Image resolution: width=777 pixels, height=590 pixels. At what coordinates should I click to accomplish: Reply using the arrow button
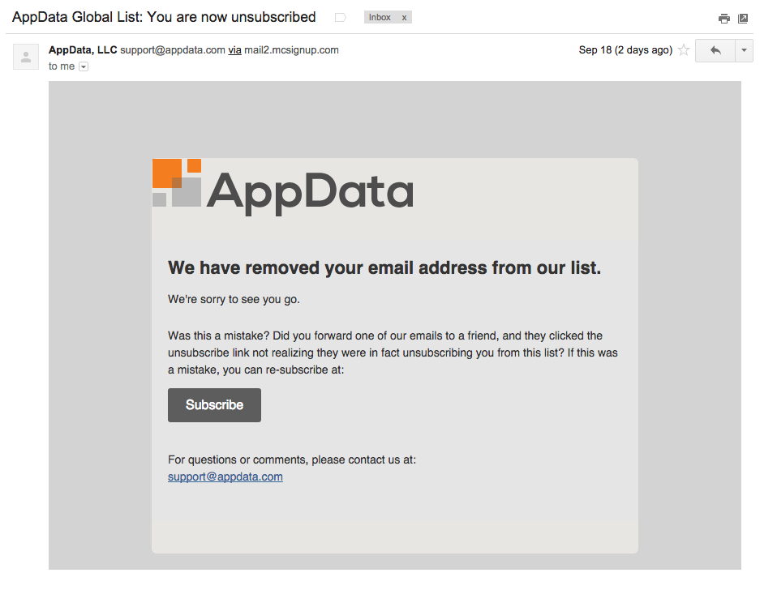point(715,50)
